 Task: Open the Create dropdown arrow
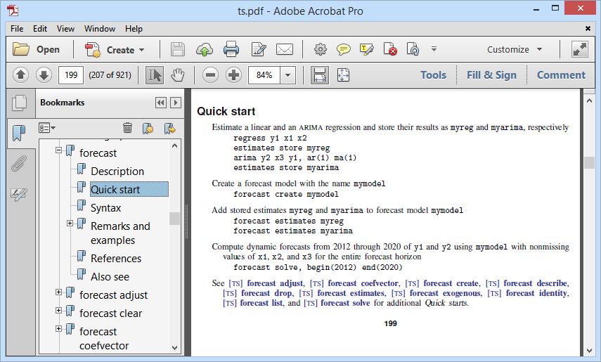point(142,50)
